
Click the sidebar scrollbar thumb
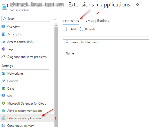(x=56, y=77)
